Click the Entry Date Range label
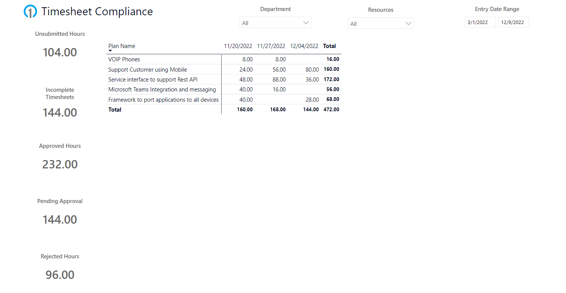Image resolution: width=566 pixels, height=293 pixels. point(497,9)
